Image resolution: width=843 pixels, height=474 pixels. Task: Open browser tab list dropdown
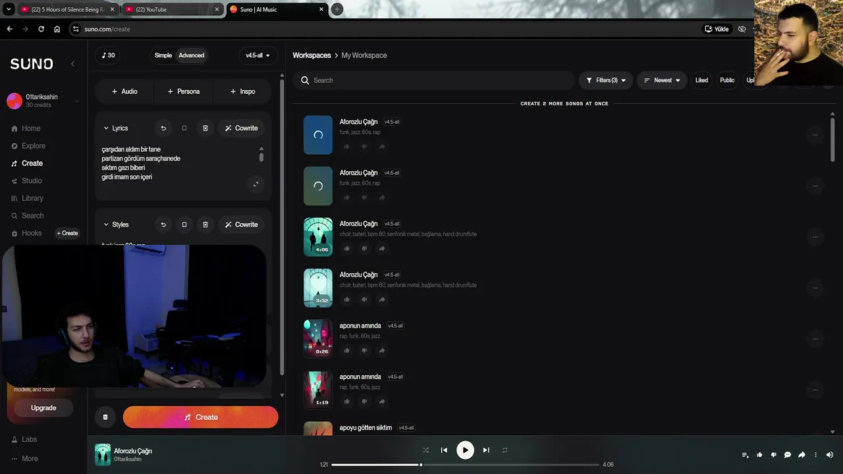tap(9, 9)
